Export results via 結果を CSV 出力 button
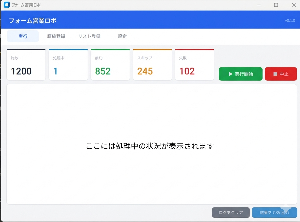 click(274, 212)
